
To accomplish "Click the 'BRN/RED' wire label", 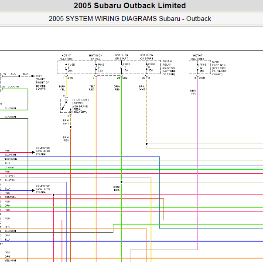I will click(66, 139).
